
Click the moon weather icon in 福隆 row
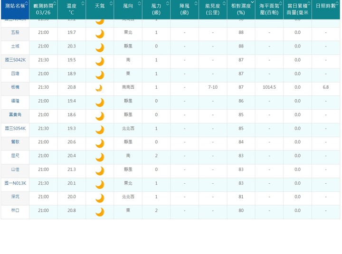coord(100,102)
